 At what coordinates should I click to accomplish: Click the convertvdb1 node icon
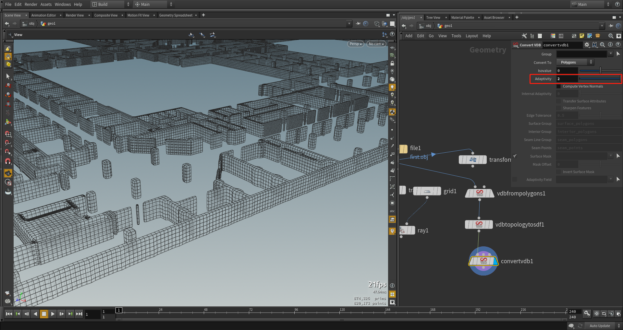coord(483,261)
